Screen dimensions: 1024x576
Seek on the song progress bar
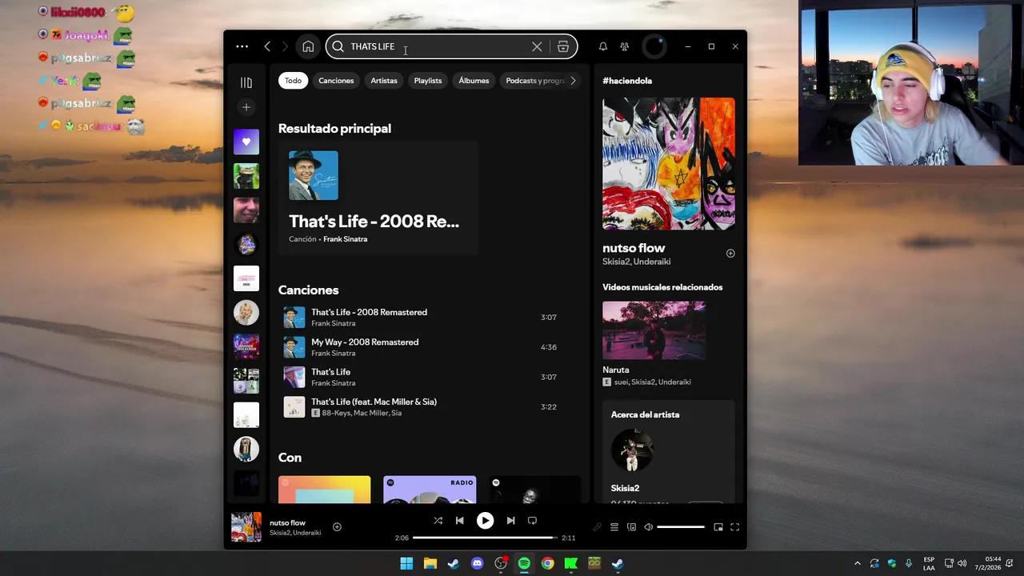tap(486, 538)
